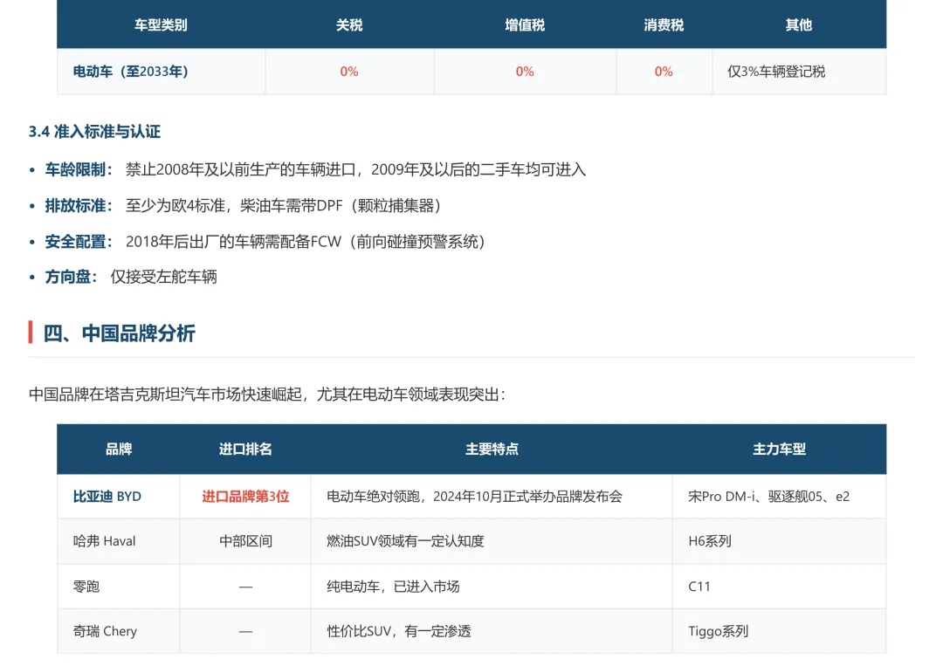Select the H6系列 cell
The height and width of the screenshot is (666, 943).
click(780, 541)
